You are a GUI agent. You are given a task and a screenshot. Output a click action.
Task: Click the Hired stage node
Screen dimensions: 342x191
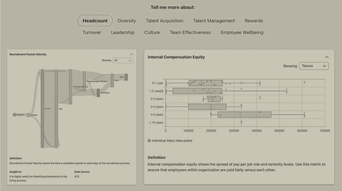[126, 77]
